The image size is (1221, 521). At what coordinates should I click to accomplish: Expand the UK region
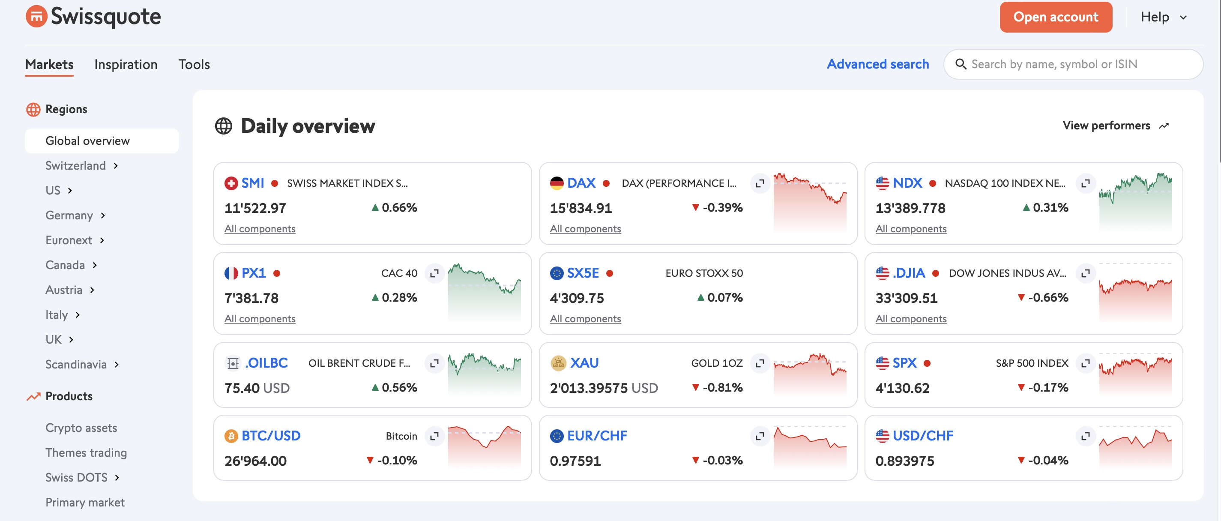(71, 340)
